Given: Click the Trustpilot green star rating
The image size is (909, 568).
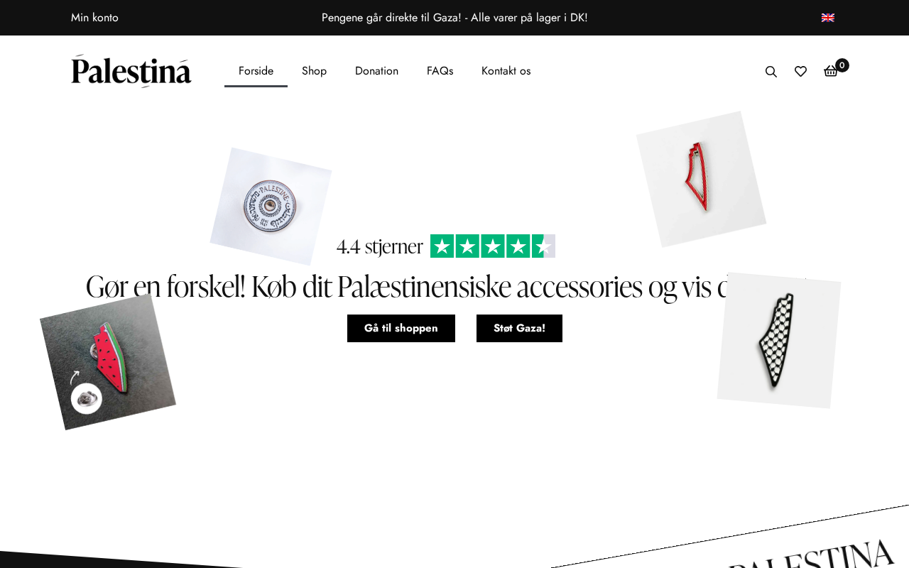Looking at the screenshot, I should (x=493, y=246).
